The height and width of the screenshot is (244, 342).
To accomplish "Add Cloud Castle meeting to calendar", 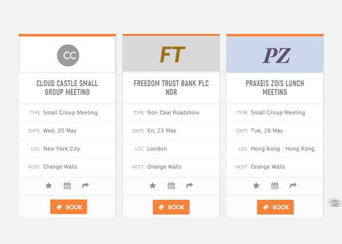I will coord(67,185).
